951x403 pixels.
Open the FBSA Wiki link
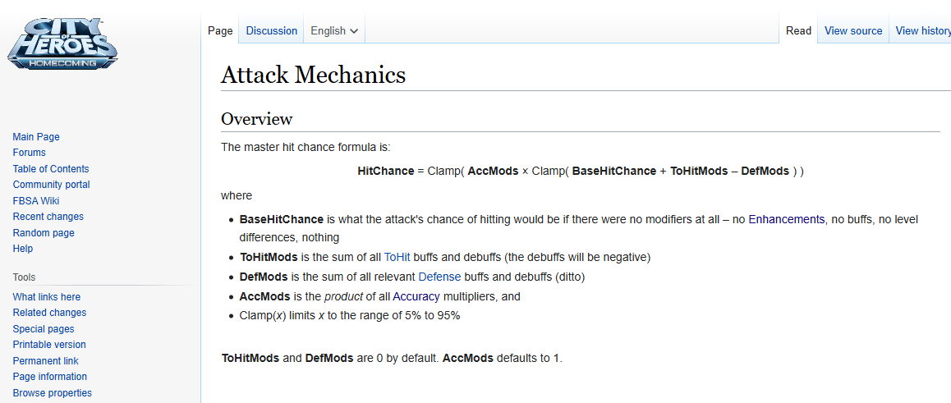[x=36, y=201]
